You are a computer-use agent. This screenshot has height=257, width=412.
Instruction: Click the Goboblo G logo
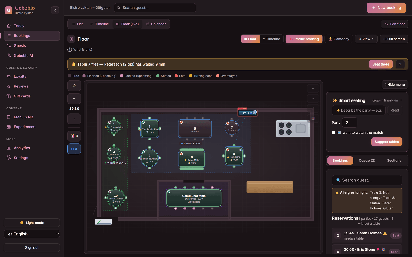coord(8,10)
